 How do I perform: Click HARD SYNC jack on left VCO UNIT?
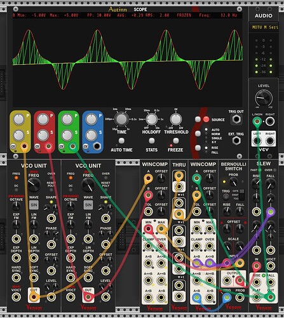pyautogui.click(x=16, y=277)
